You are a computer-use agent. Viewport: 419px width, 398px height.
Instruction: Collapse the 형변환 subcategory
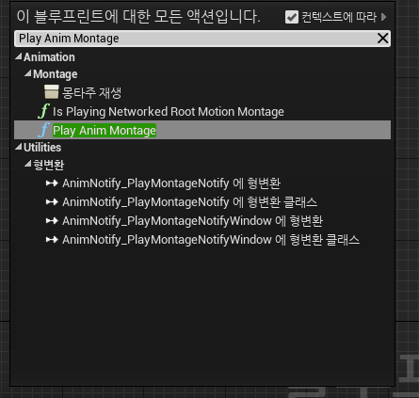[x=28, y=164]
